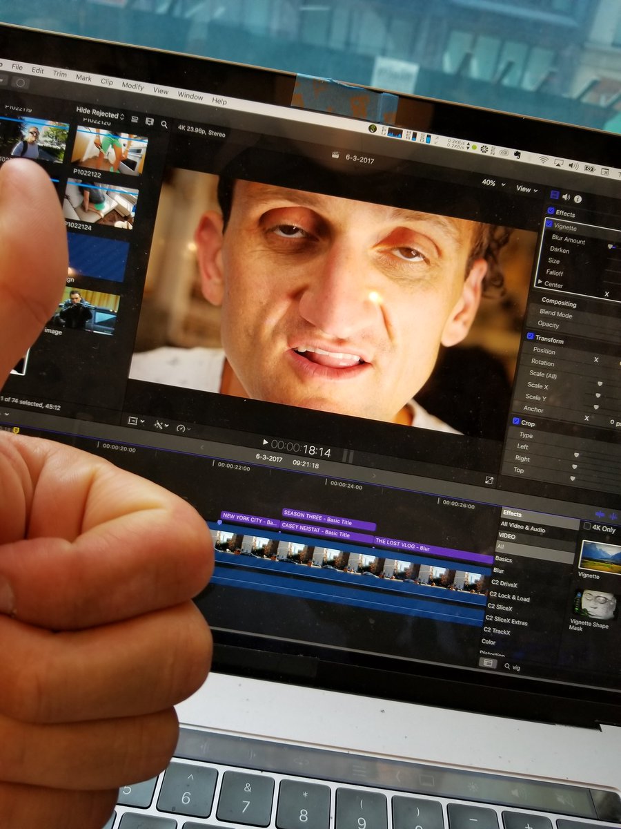Open the 40% viewer zoom dropdown
Image resolution: width=621 pixels, height=829 pixels.
coord(493,184)
